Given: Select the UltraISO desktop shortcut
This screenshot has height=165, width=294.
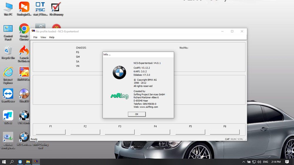Looking at the screenshot, I should [x=24, y=96].
